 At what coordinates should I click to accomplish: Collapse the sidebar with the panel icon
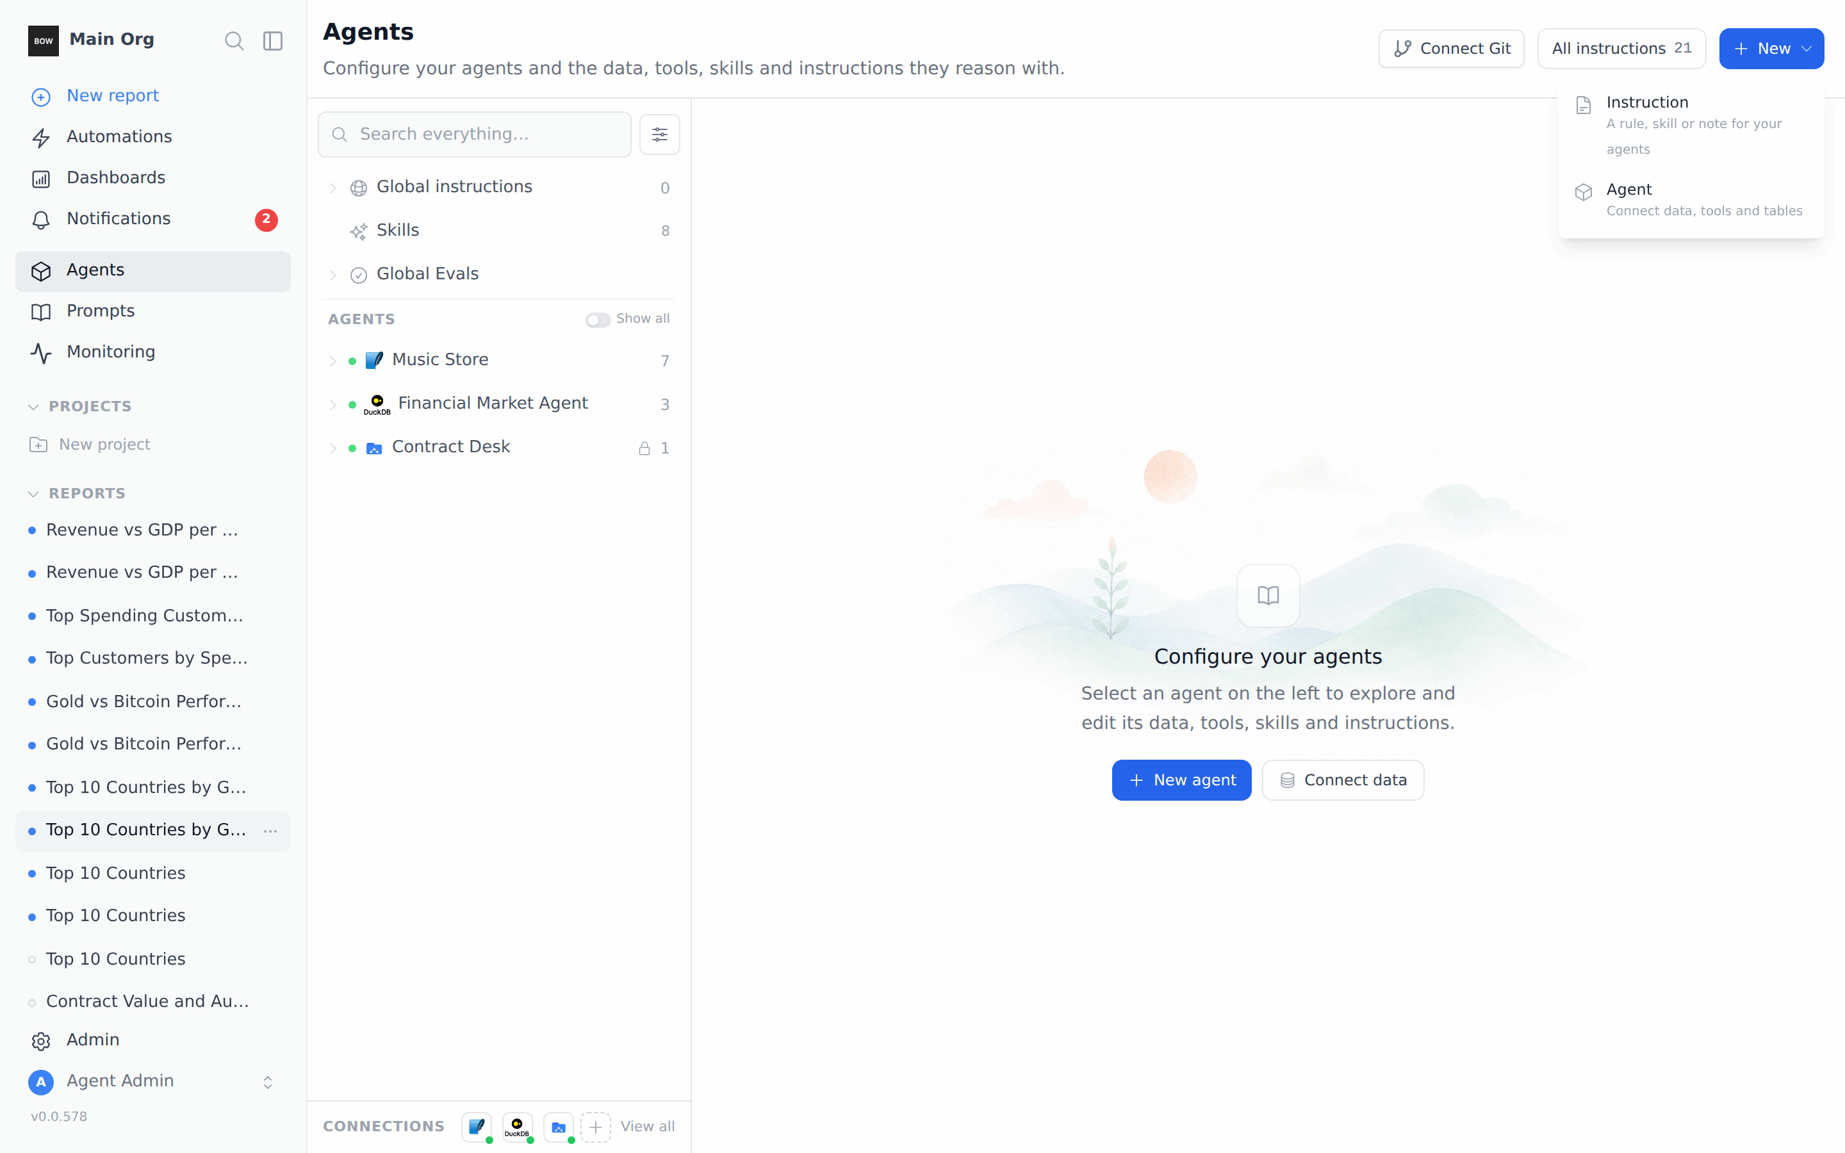273,40
